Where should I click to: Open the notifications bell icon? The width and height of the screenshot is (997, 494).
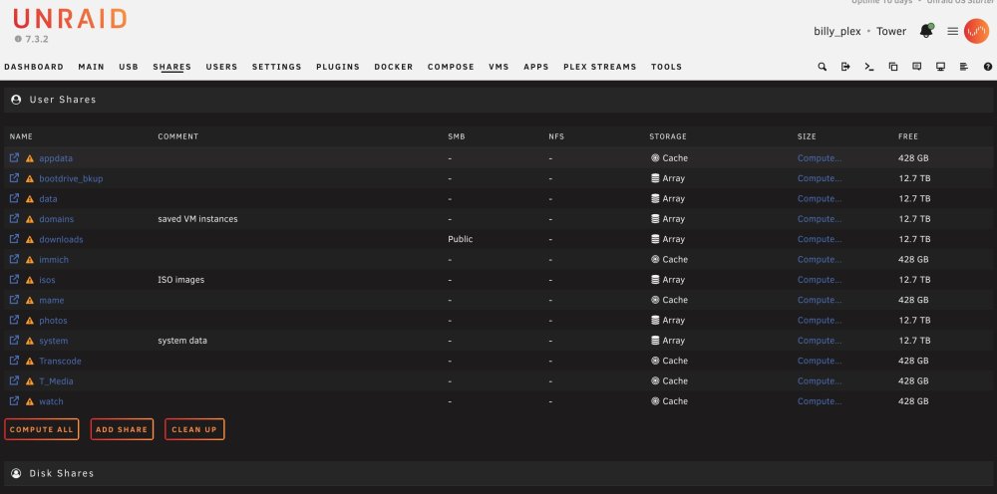926,31
